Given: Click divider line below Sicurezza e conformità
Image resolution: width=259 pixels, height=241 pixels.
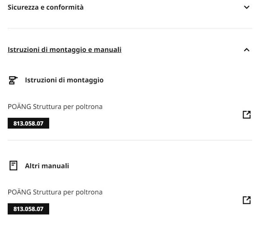Looking at the screenshot, I should coord(129,29).
